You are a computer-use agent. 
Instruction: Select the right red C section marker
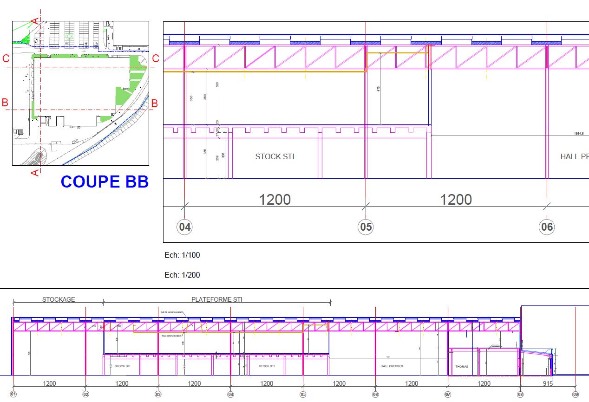tap(156, 58)
